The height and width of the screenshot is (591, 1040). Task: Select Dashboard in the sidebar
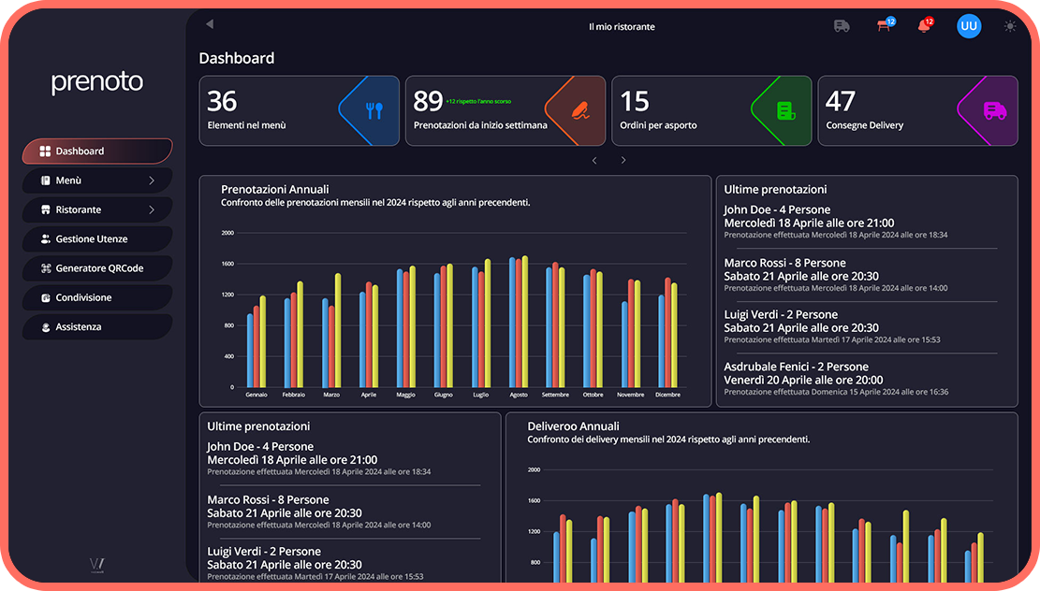97,151
